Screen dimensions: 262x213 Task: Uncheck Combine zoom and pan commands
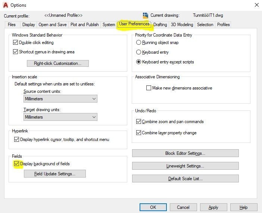click(x=139, y=122)
